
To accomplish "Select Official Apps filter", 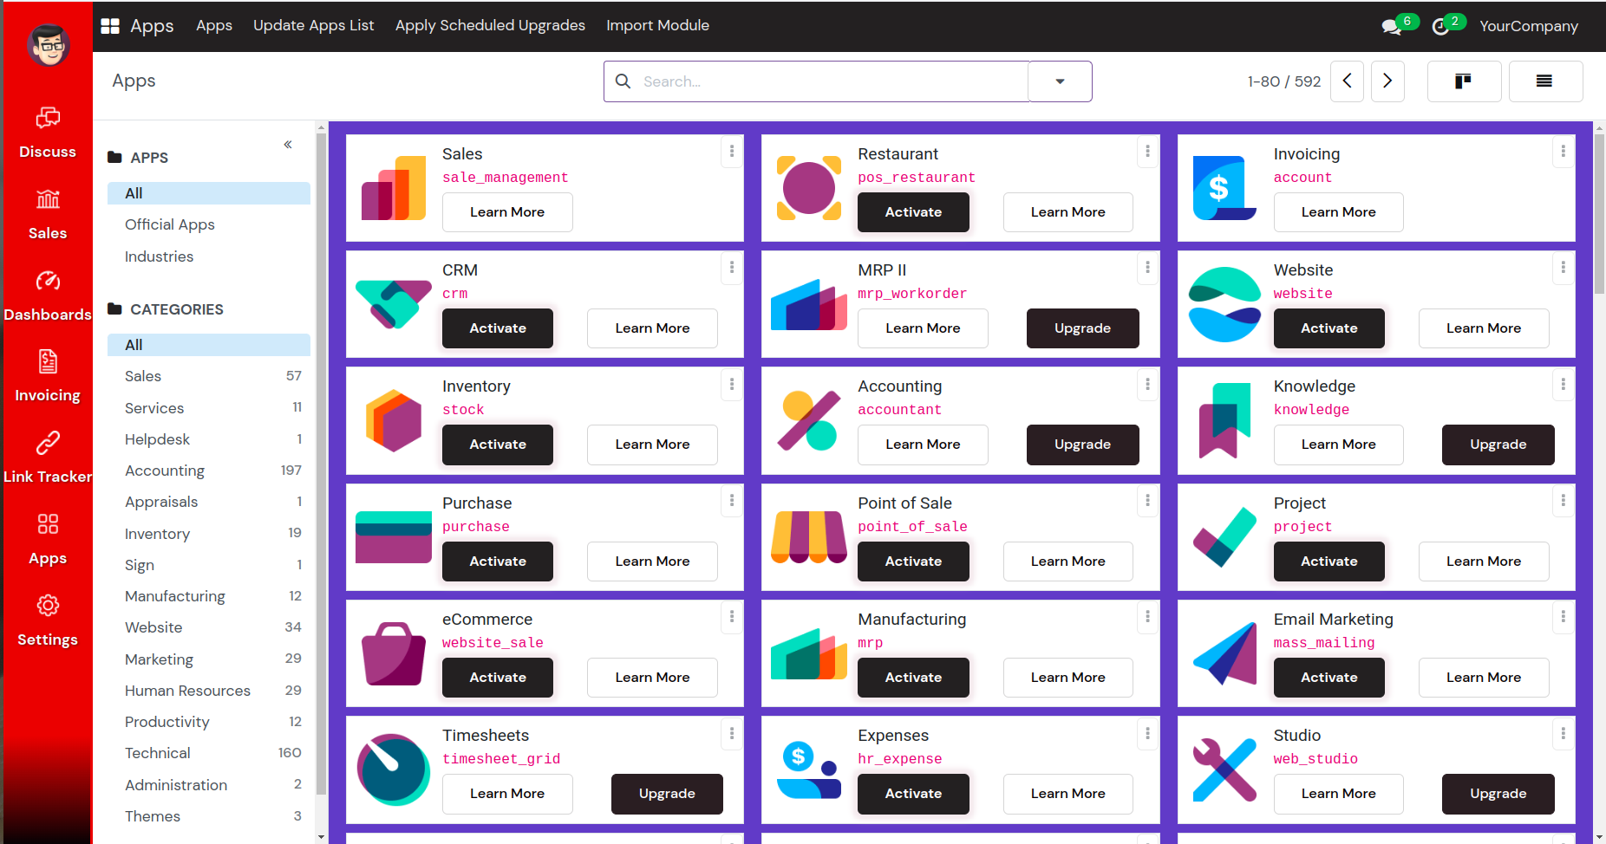I will tap(209, 224).
